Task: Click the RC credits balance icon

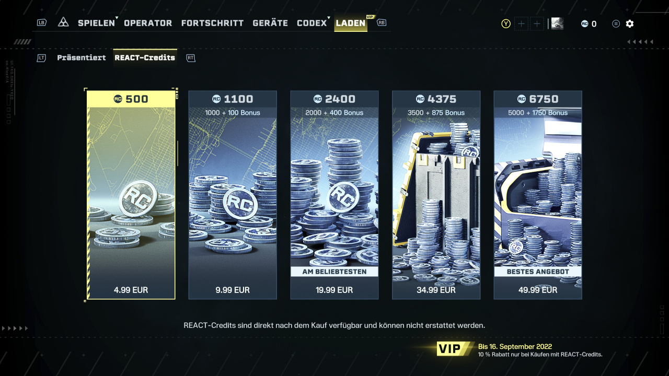Action: (585, 23)
